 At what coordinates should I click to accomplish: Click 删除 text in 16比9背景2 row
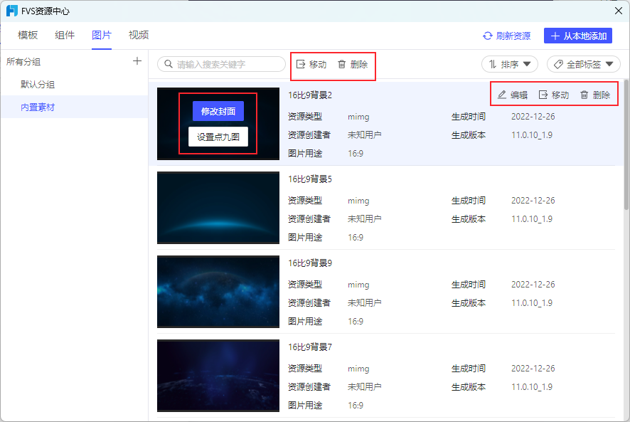point(601,95)
